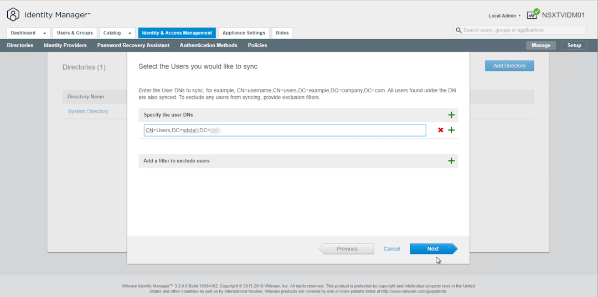Open the System Directory link
The height and width of the screenshot is (297, 598).
(87, 111)
